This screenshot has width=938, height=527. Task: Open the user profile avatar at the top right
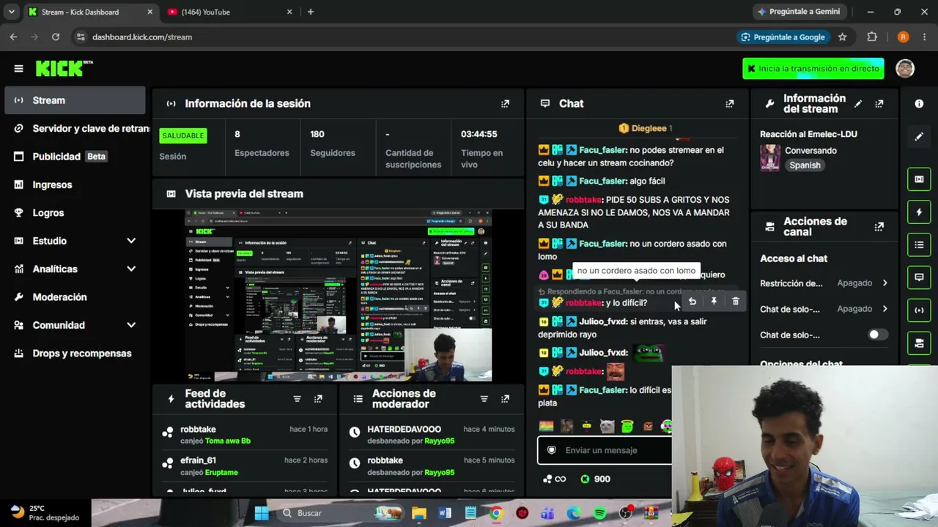tap(905, 68)
